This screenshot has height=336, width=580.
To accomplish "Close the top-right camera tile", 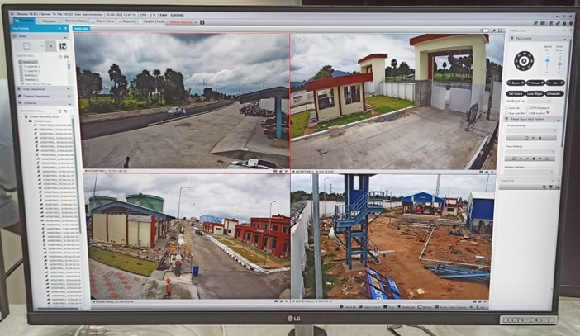I will coord(492,172).
